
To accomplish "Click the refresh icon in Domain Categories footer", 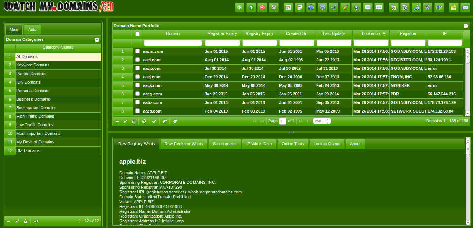I will (x=36, y=221).
